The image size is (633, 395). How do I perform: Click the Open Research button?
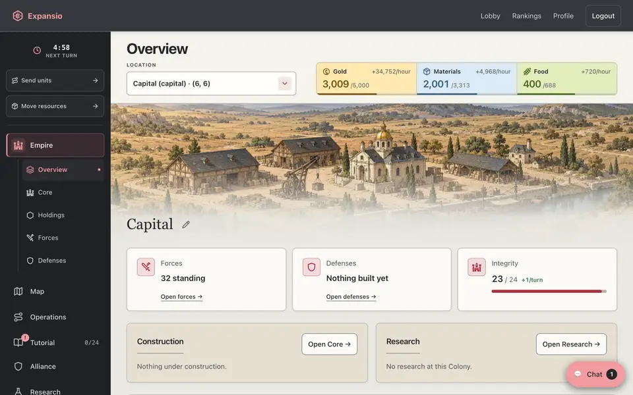coord(571,344)
